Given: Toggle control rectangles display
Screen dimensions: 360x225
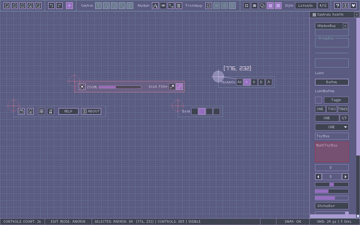Looking at the screenshot, I should pos(247,5).
